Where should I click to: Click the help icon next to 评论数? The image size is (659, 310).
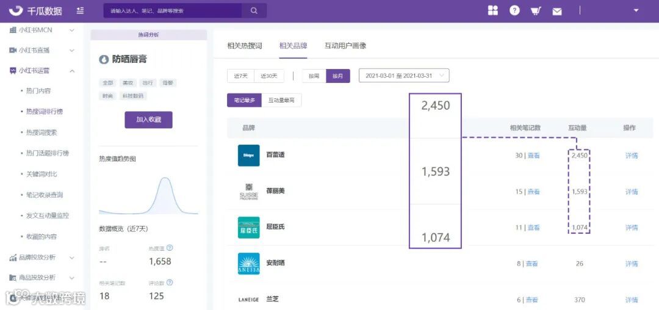click(170, 283)
